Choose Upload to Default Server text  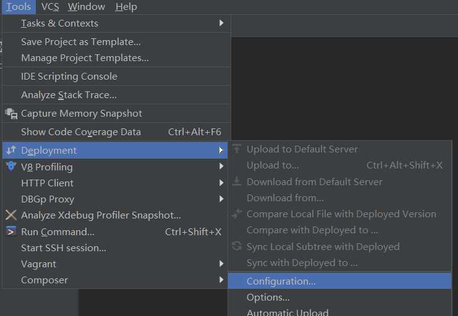click(x=302, y=149)
